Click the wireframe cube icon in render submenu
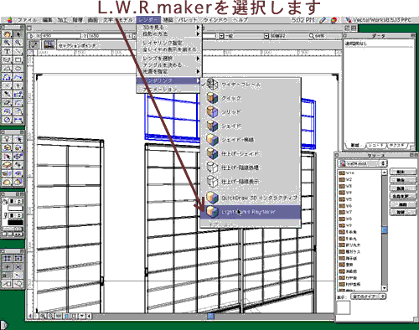Screen dimensions: 419x330 click(x=212, y=84)
